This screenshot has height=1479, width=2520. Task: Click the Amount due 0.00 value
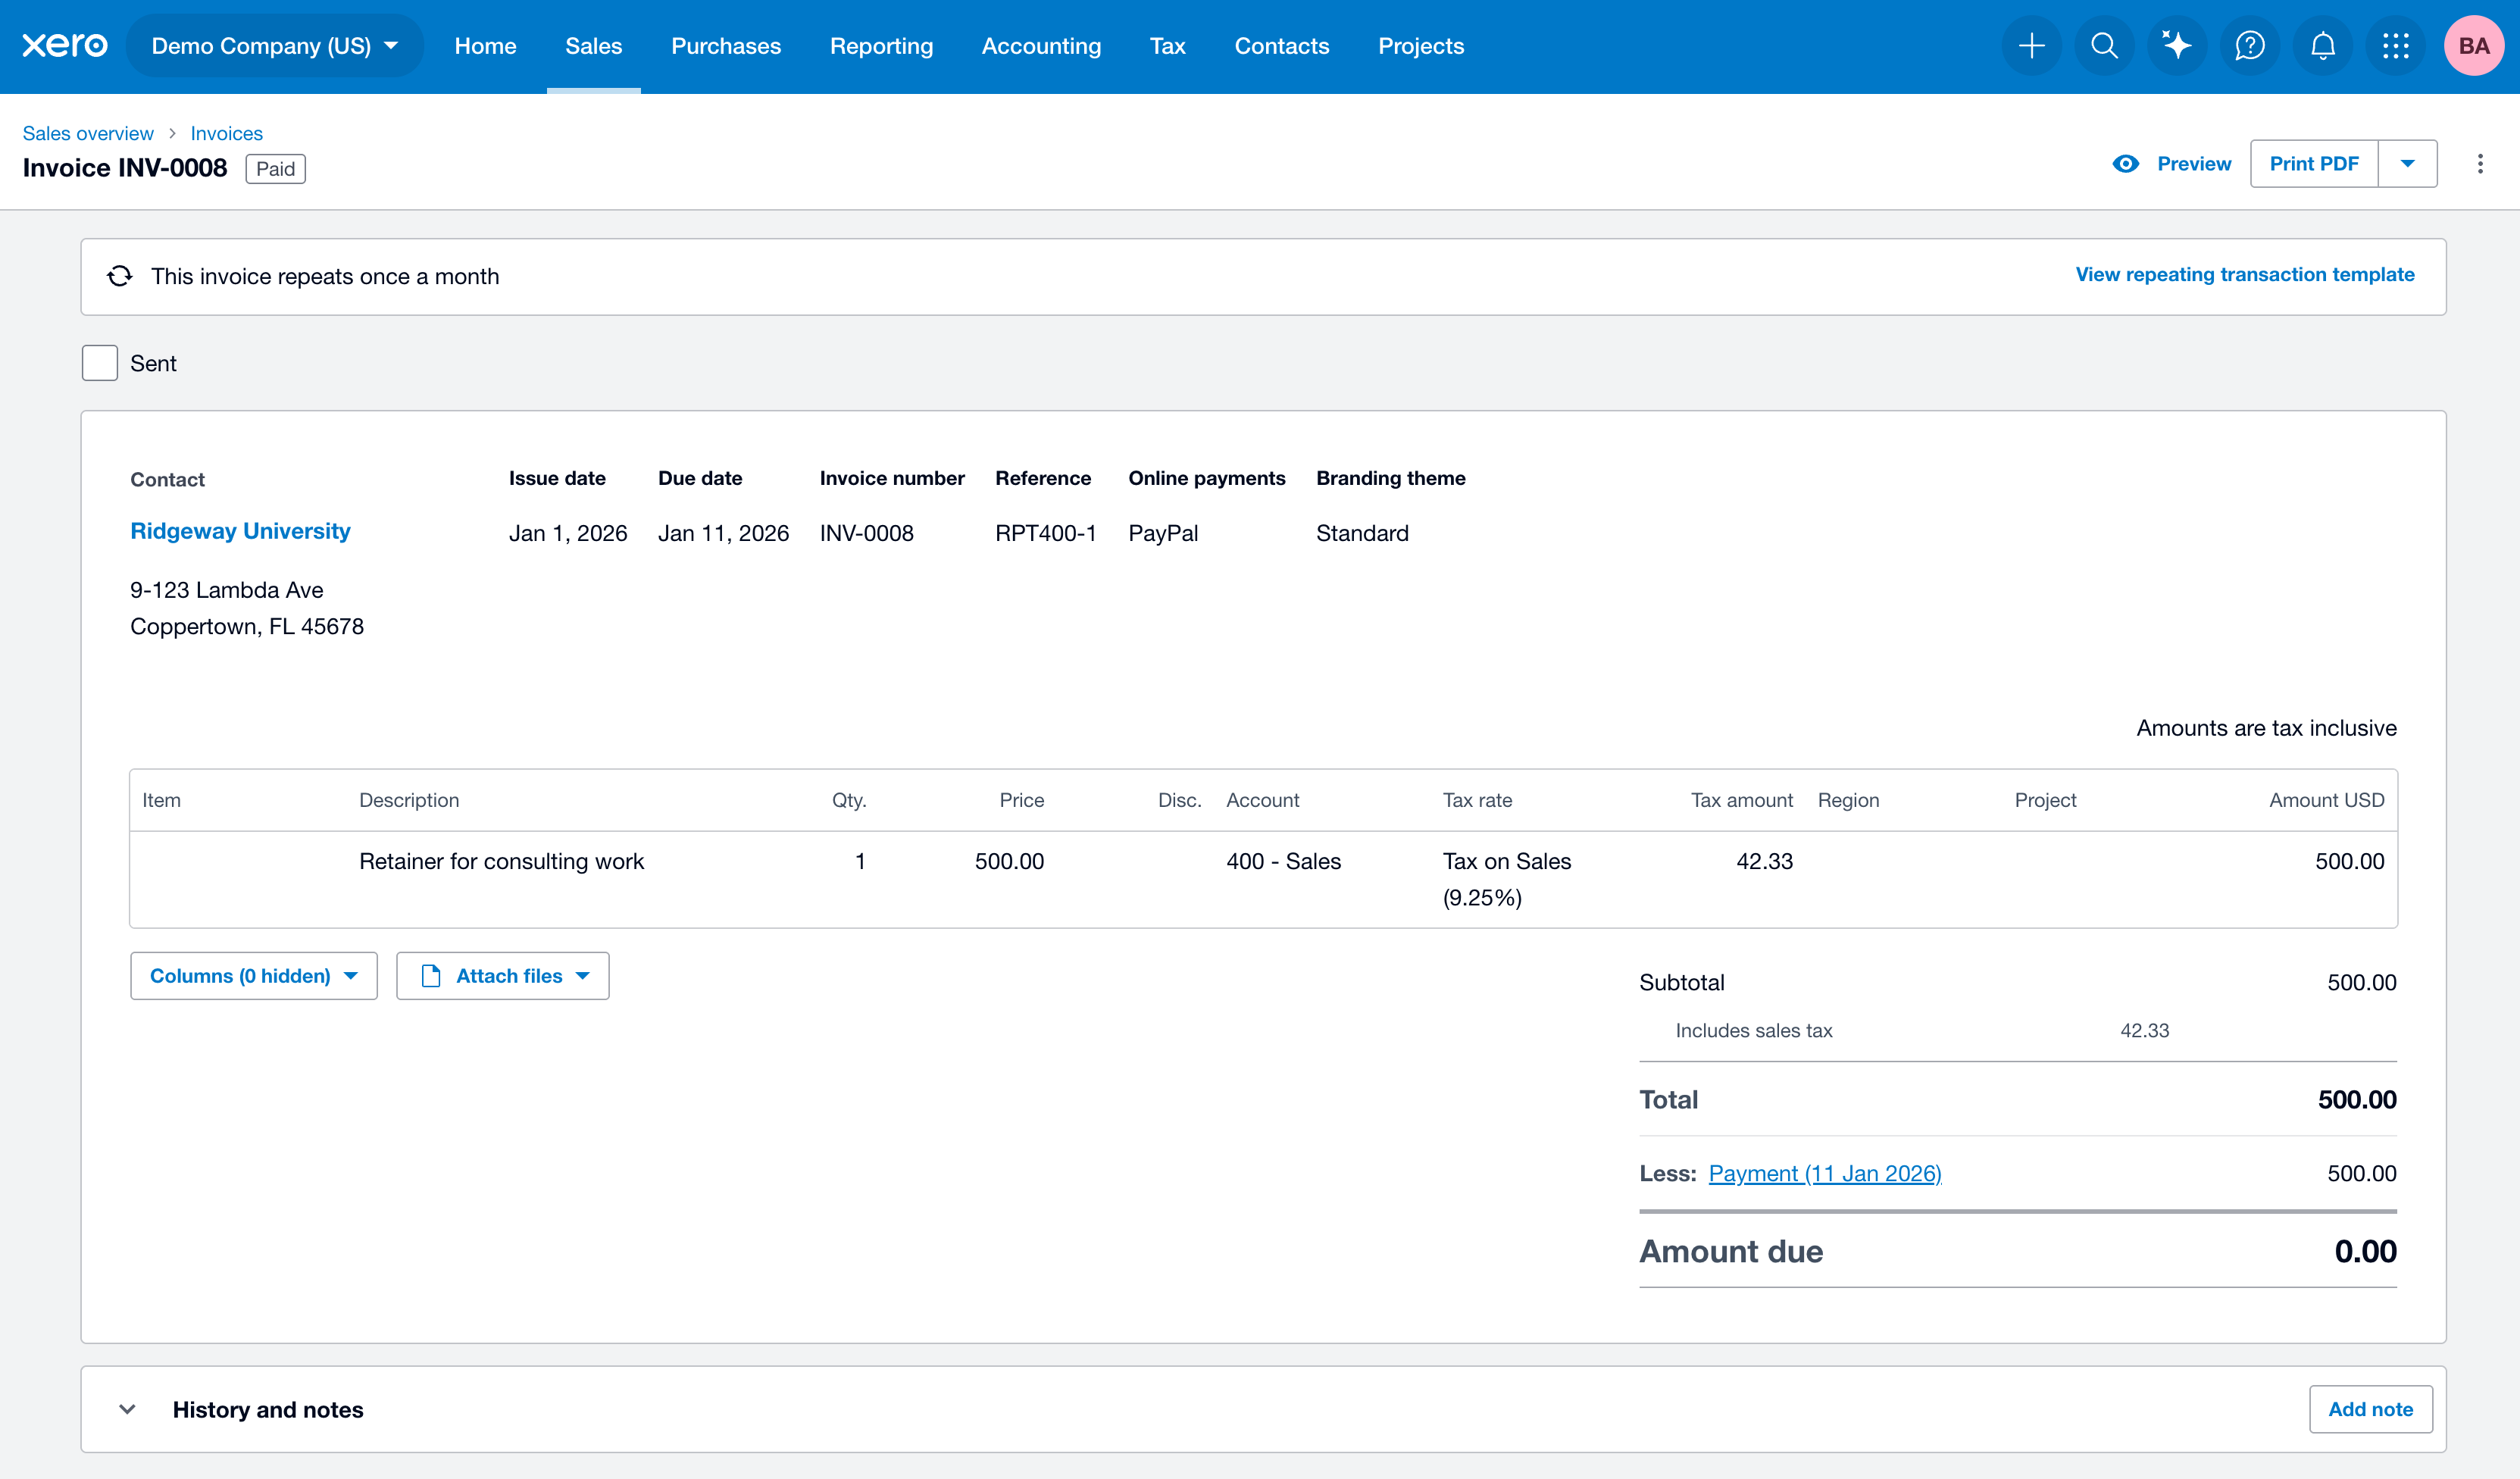[2365, 1252]
